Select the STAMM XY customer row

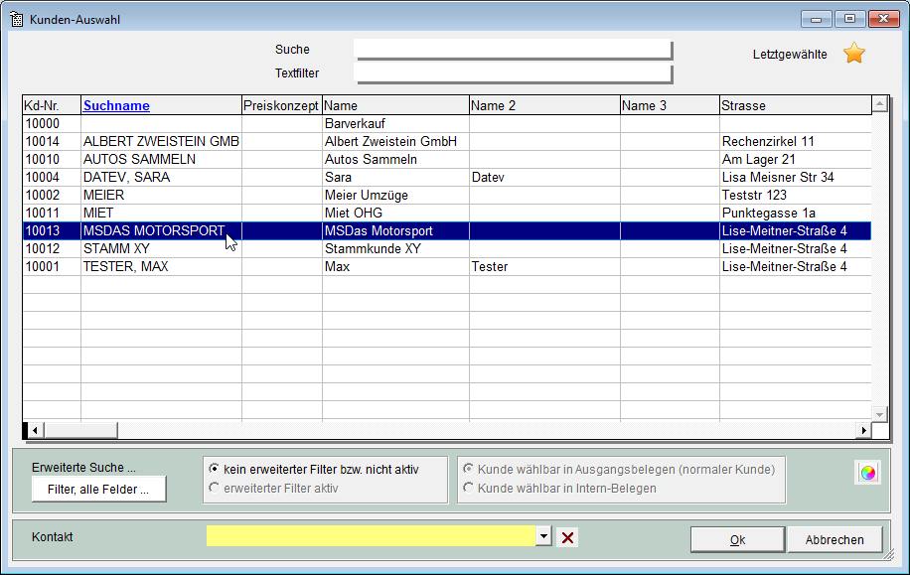pos(447,249)
